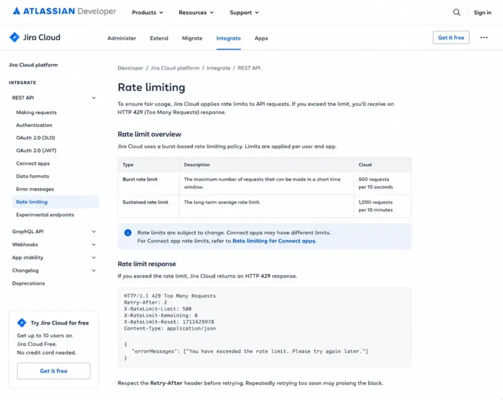Open Data formats page

(32, 176)
